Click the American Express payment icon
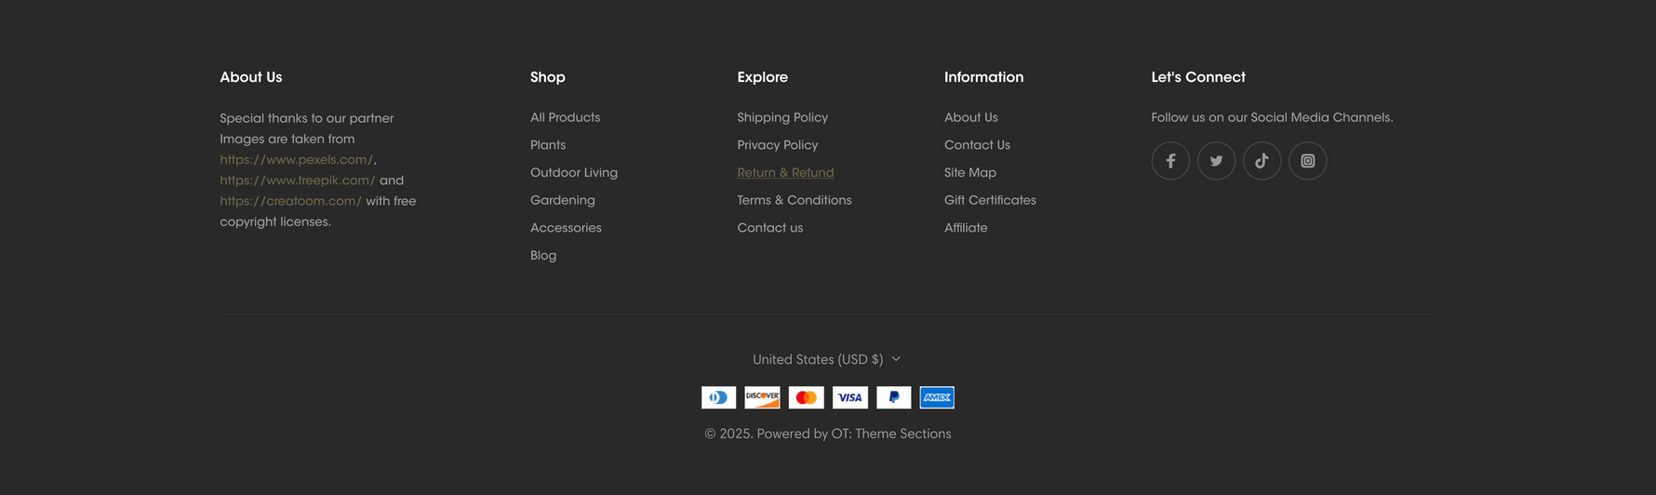The image size is (1656, 495). [x=937, y=397]
